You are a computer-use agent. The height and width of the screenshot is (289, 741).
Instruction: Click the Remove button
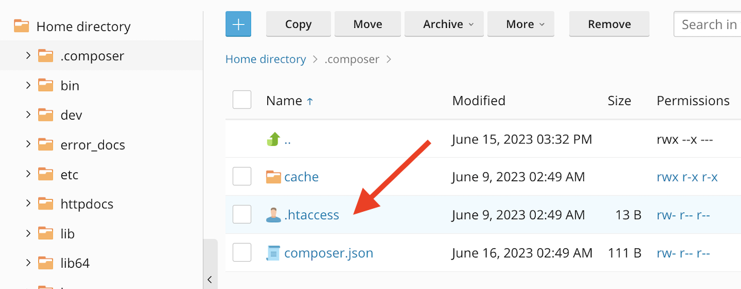point(609,24)
